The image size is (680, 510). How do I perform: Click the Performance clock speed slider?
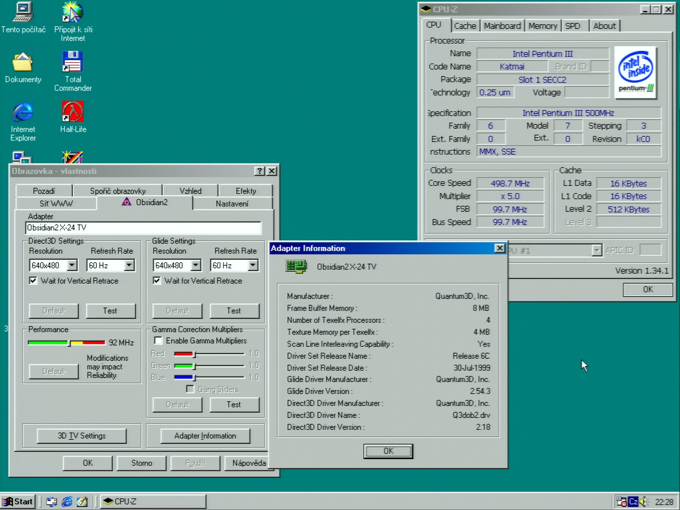pos(69,343)
